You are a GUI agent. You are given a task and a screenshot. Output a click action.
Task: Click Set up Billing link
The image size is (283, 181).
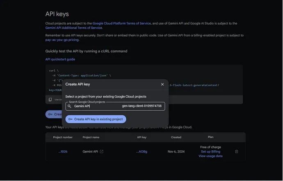pyautogui.click(x=210, y=152)
